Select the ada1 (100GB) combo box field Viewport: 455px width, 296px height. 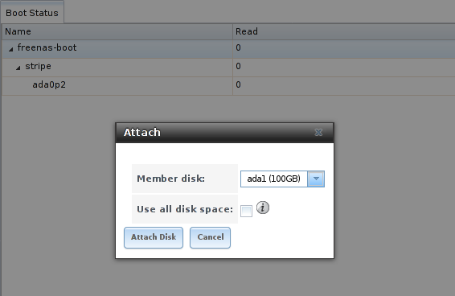point(274,179)
